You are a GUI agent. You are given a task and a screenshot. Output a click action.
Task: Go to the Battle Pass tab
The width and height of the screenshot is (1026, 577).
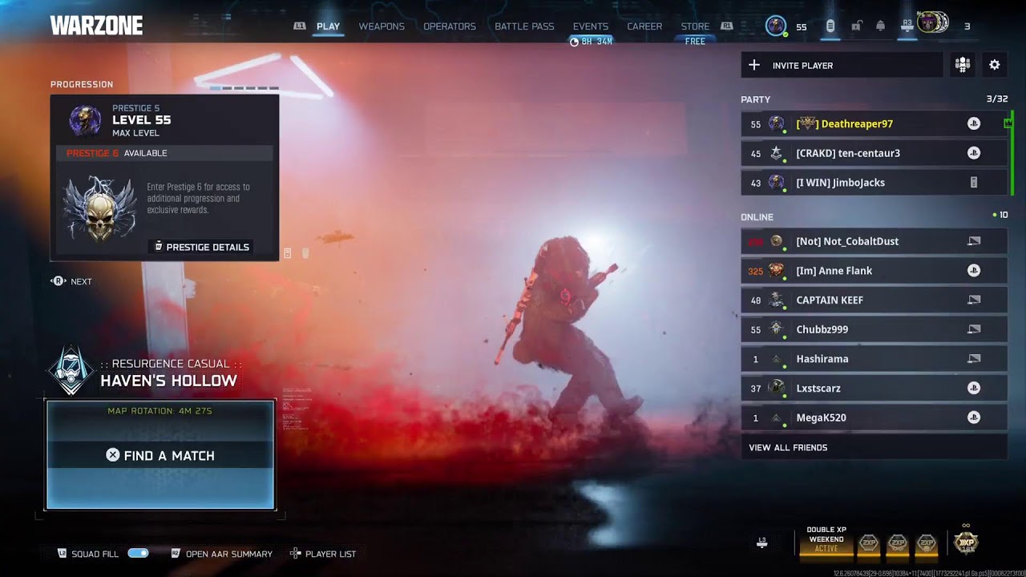pyautogui.click(x=524, y=26)
